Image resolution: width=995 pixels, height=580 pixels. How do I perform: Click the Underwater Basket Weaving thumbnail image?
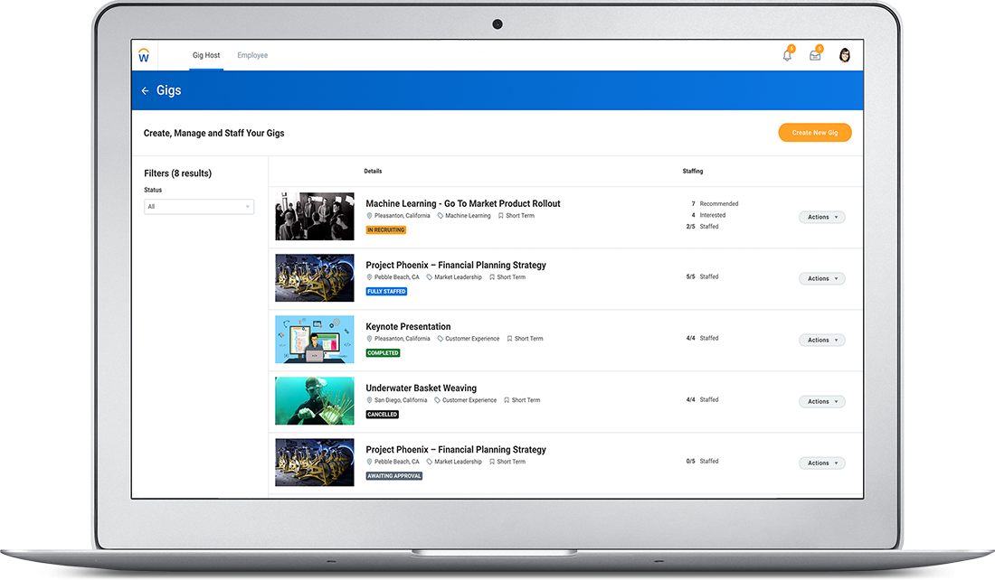(x=314, y=400)
